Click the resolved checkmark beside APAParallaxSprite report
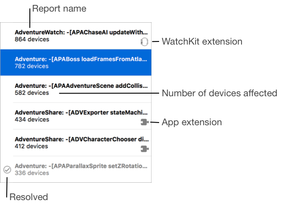Screen dimensions: 287x205 [7, 170]
